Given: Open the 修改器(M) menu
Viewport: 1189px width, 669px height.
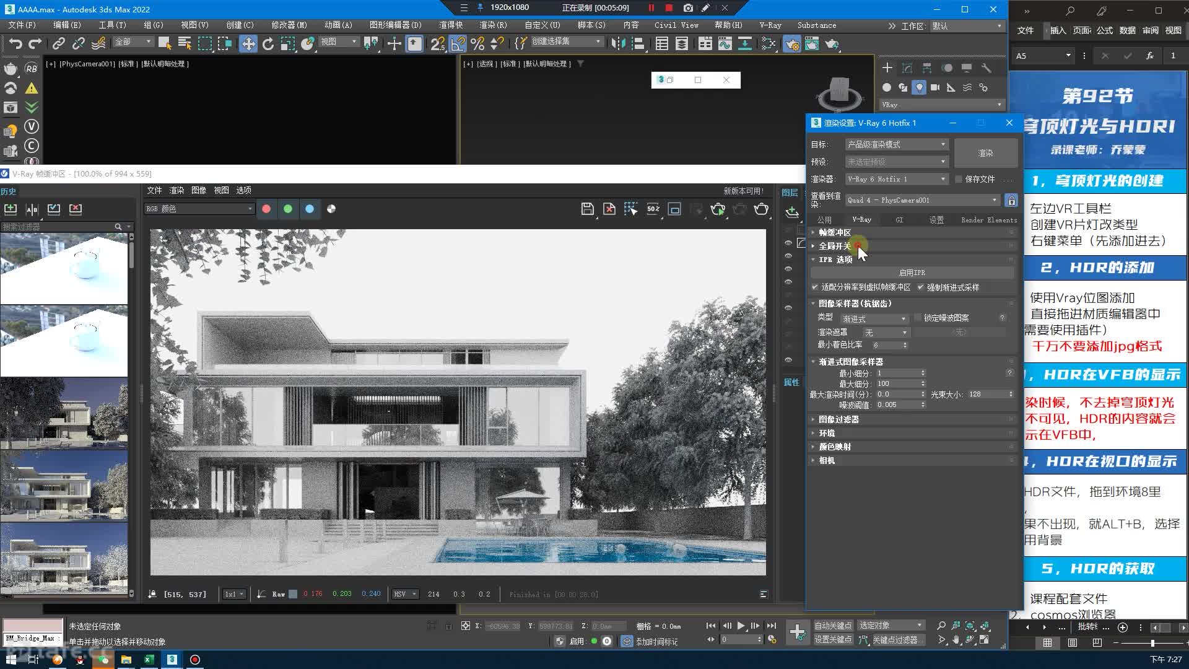Looking at the screenshot, I should pos(289,25).
